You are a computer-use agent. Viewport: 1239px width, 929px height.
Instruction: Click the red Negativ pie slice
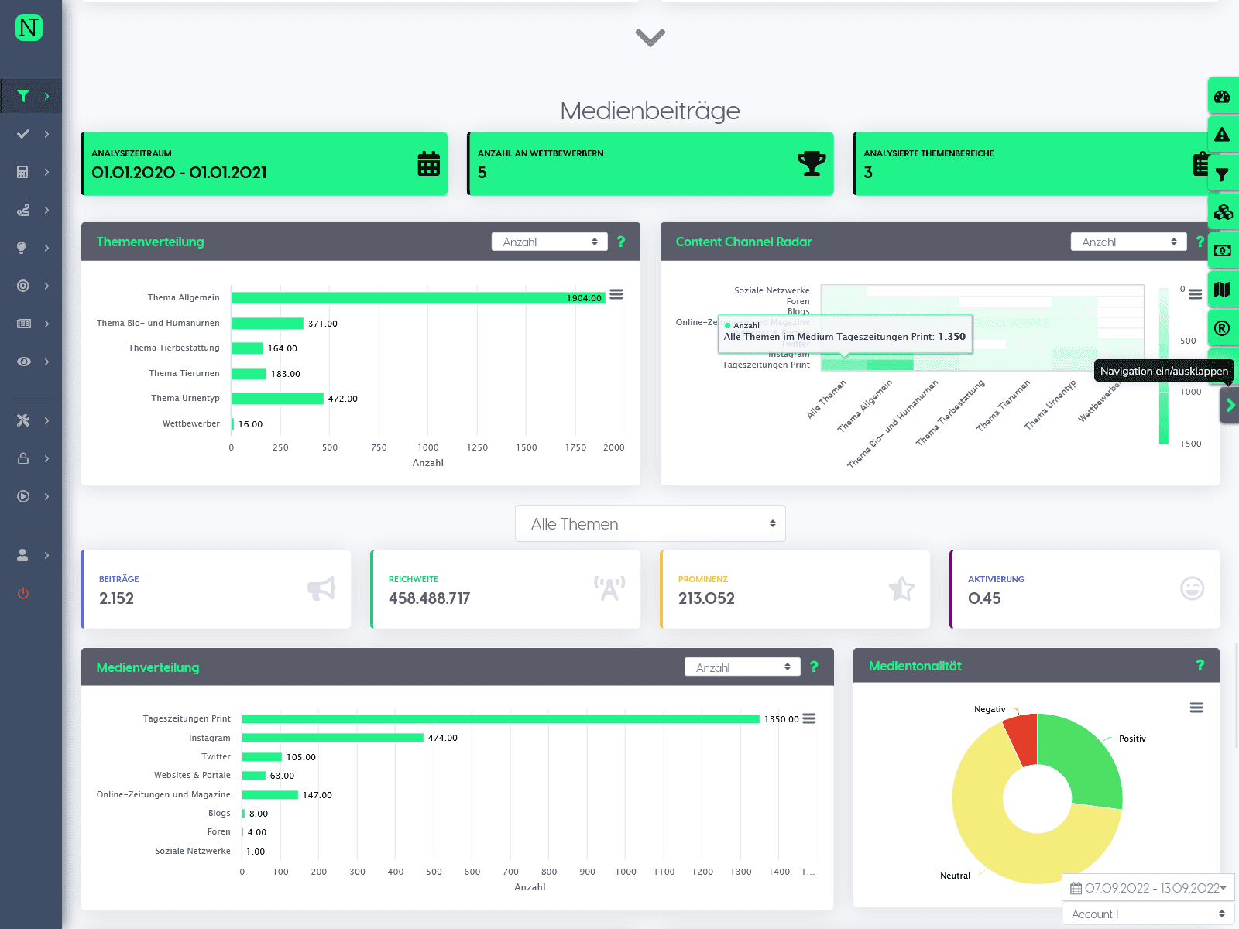tap(1022, 738)
